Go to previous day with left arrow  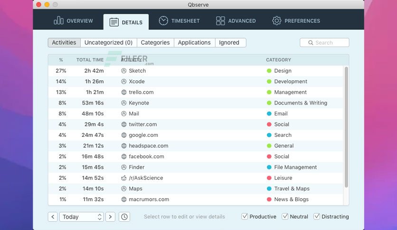click(x=53, y=217)
